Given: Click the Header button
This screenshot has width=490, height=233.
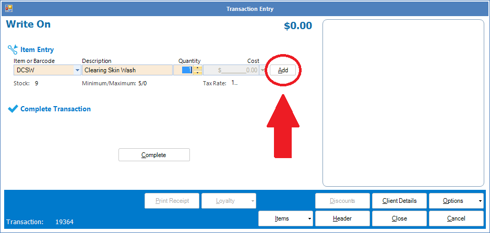Looking at the screenshot, I should 342,218.
